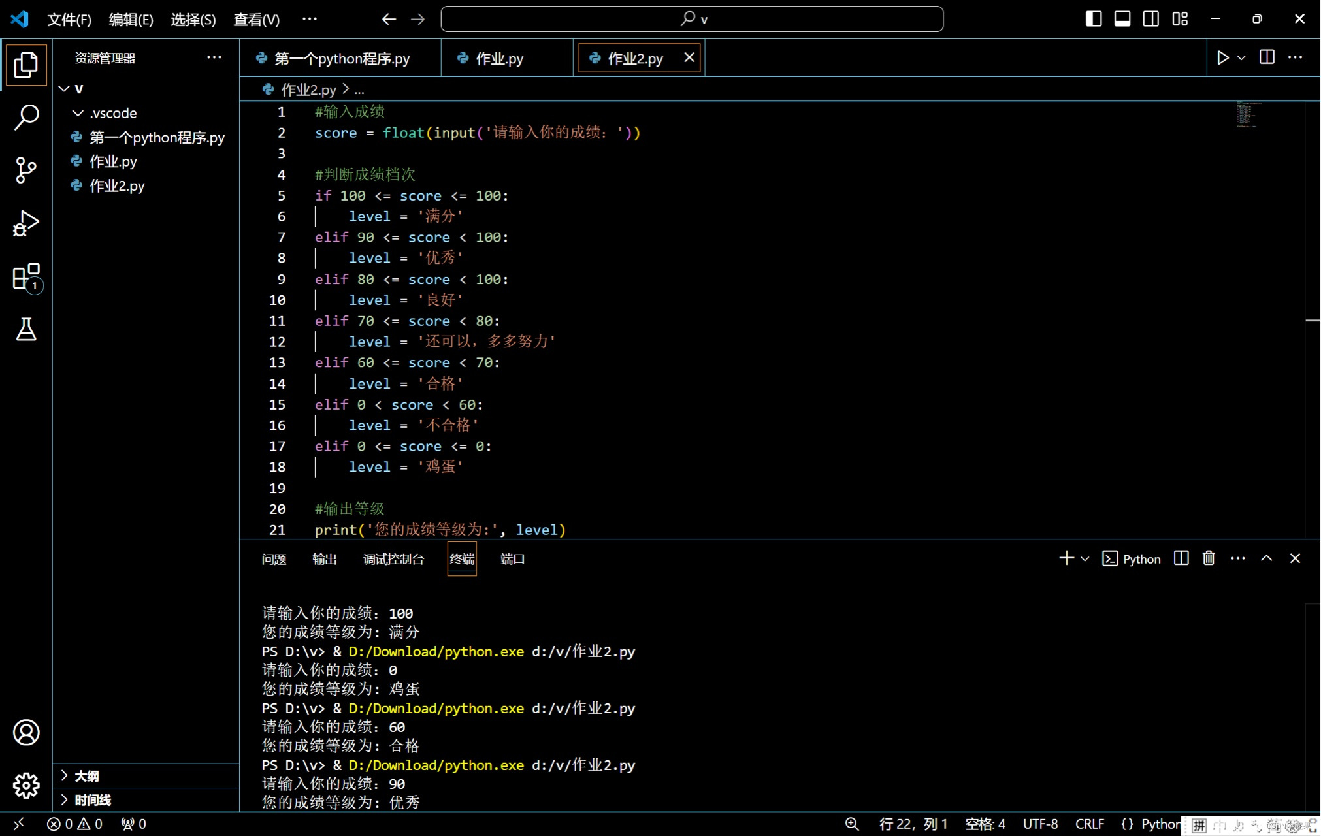Run Python file with play button
Screen dimensions: 1321x836
1222,57
